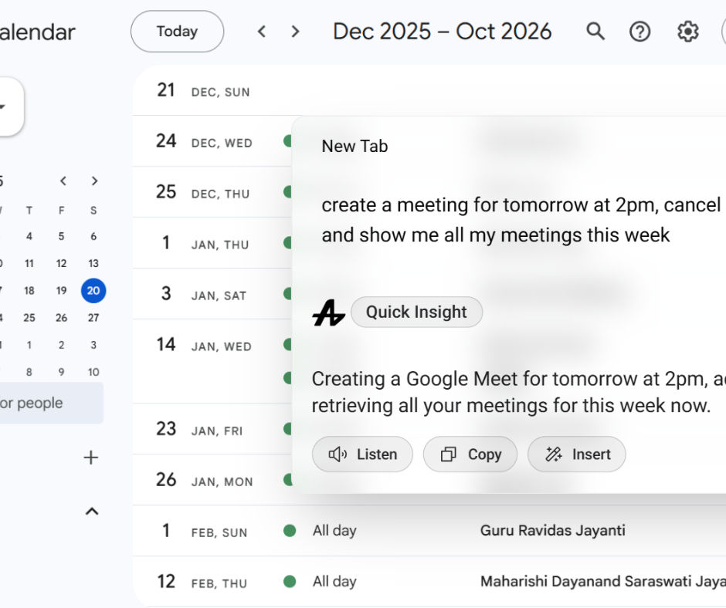
Task: Open the settings gear menu
Action: [687, 32]
